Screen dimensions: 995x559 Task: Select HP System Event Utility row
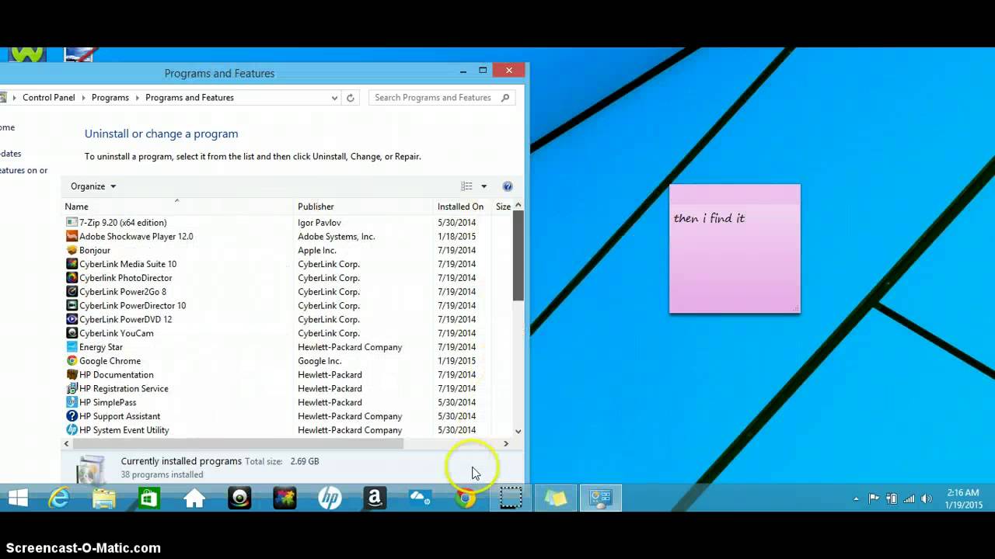[x=288, y=430]
